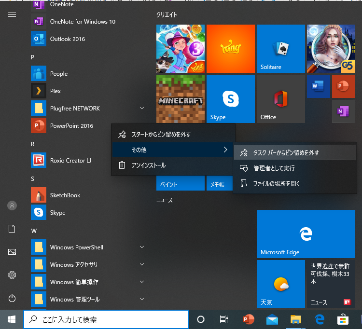
Task: Click the クリエイト tile group title
Action: click(x=167, y=15)
